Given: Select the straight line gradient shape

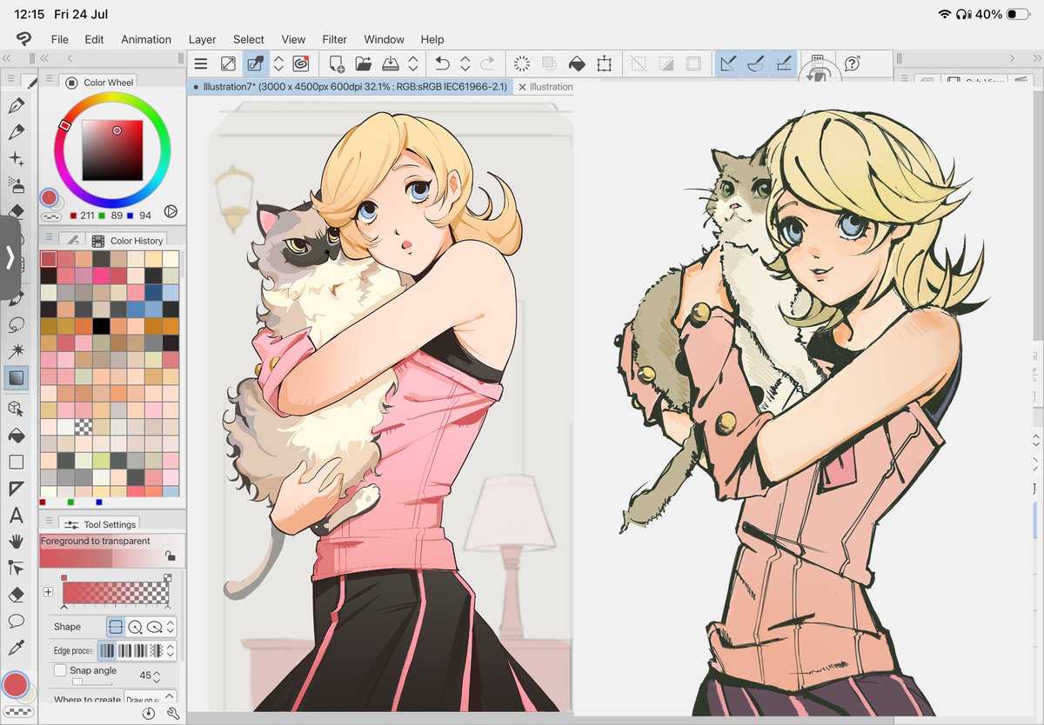Looking at the screenshot, I should coord(116,627).
